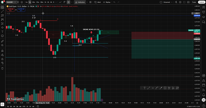Select the YTD date range
This screenshot has height=108, width=206.
click(x=24, y=107)
